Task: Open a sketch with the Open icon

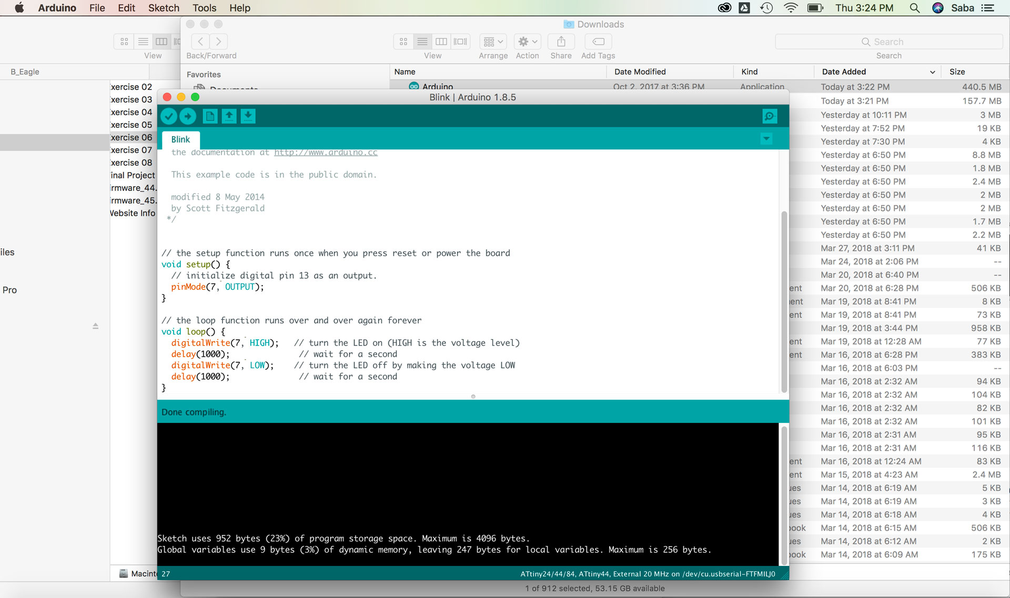Action: click(x=229, y=116)
